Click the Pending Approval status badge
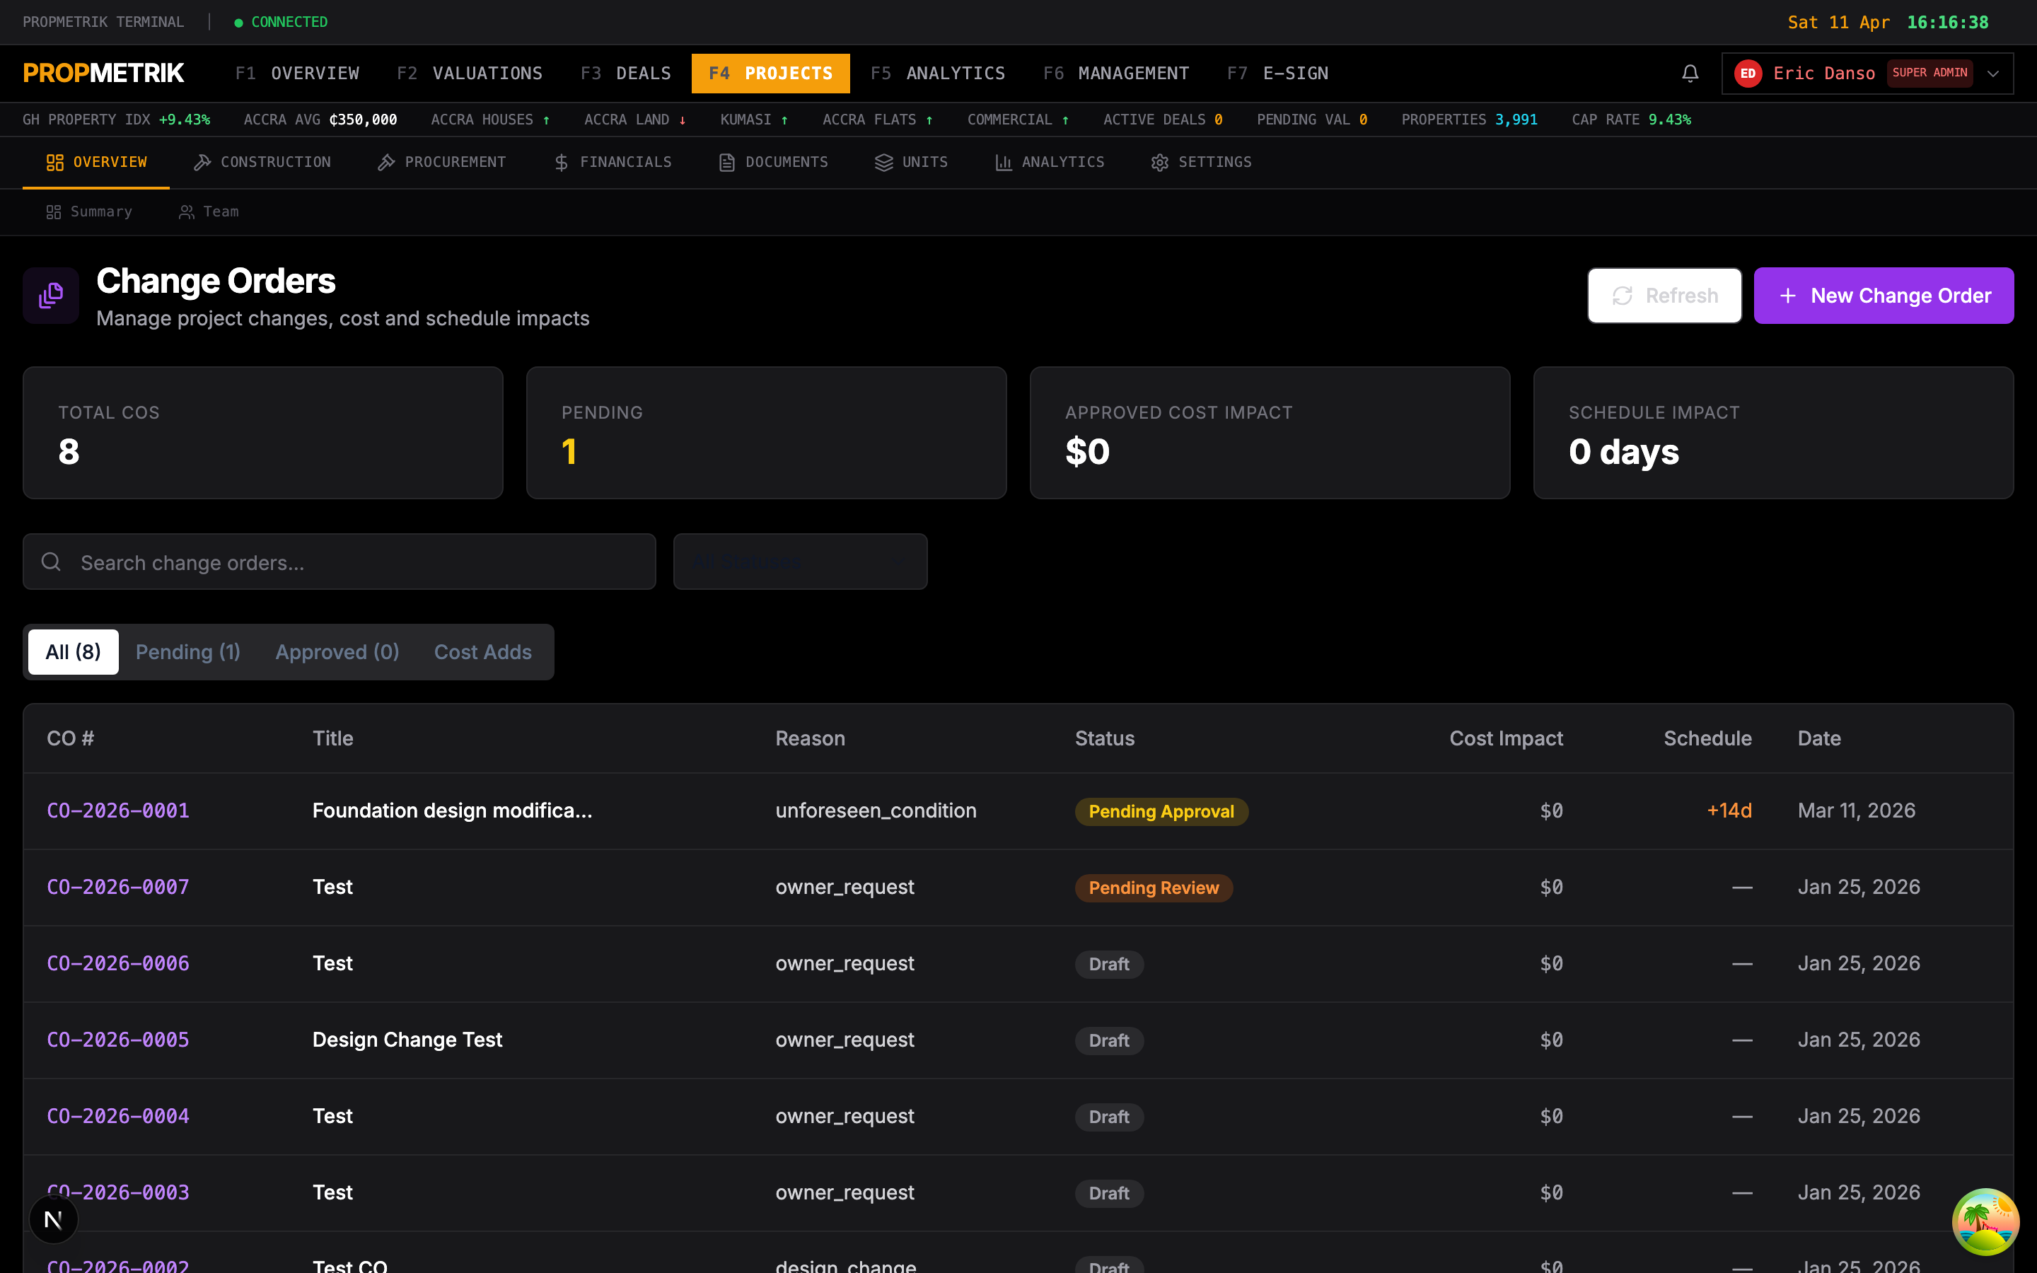Viewport: 2037px width, 1273px height. coord(1161,812)
